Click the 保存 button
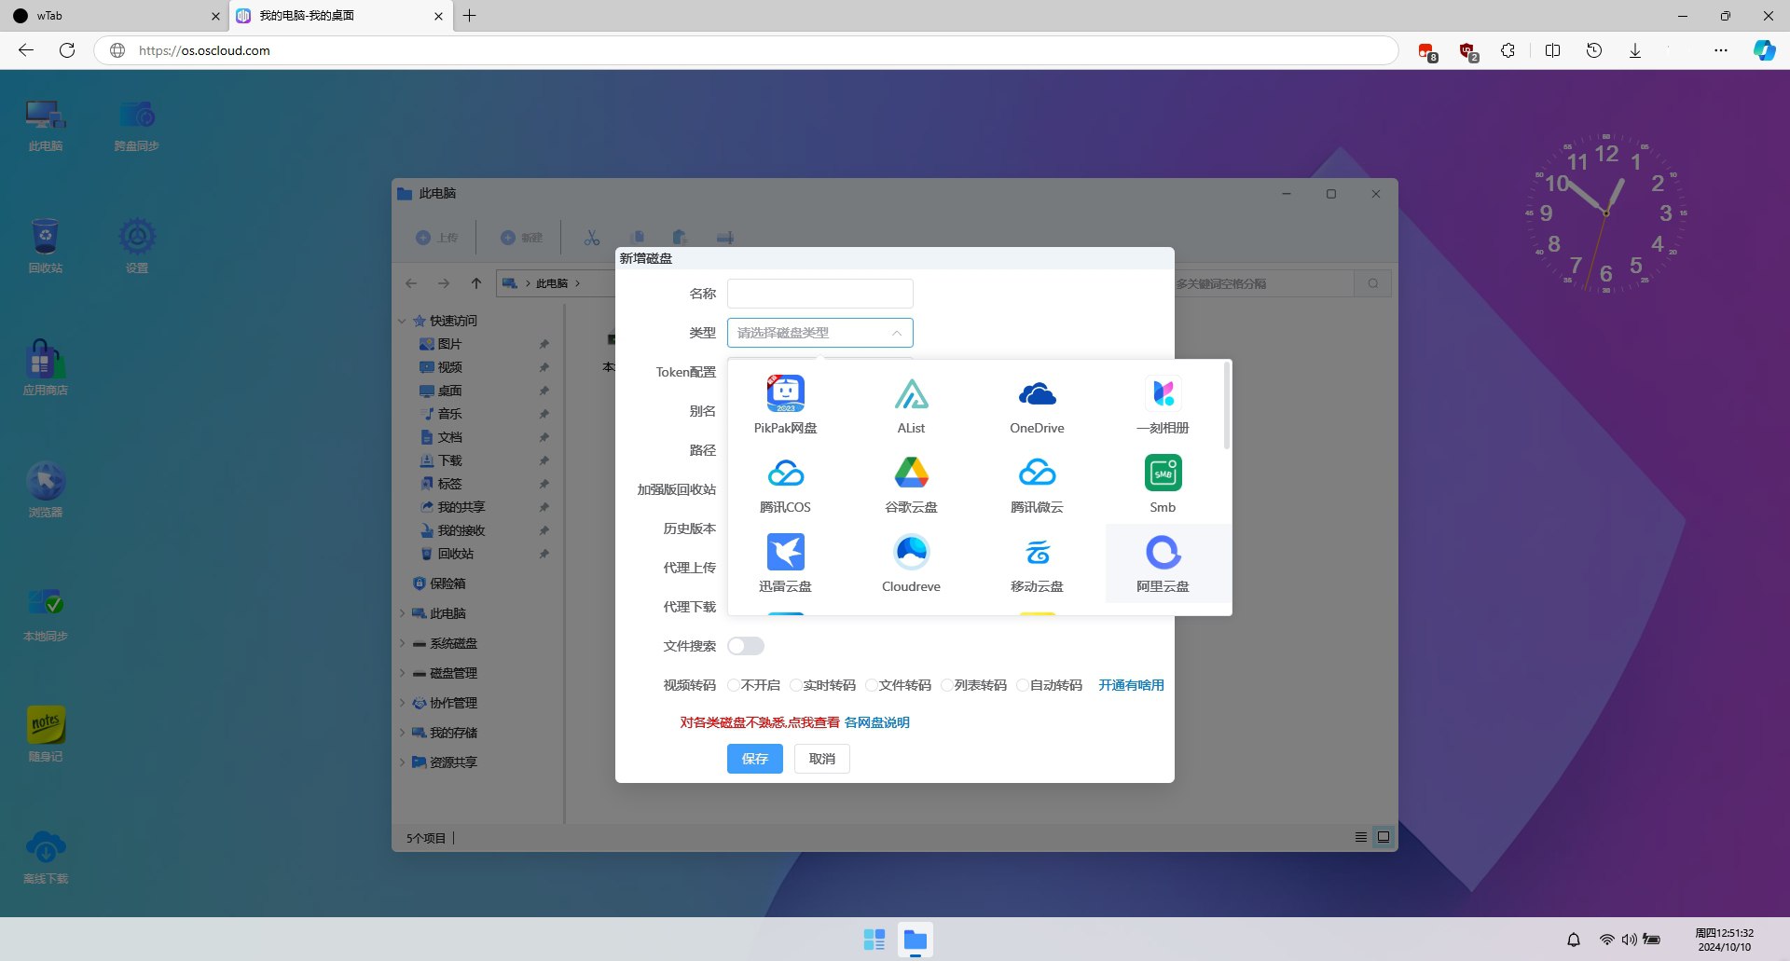 click(x=755, y=759)
